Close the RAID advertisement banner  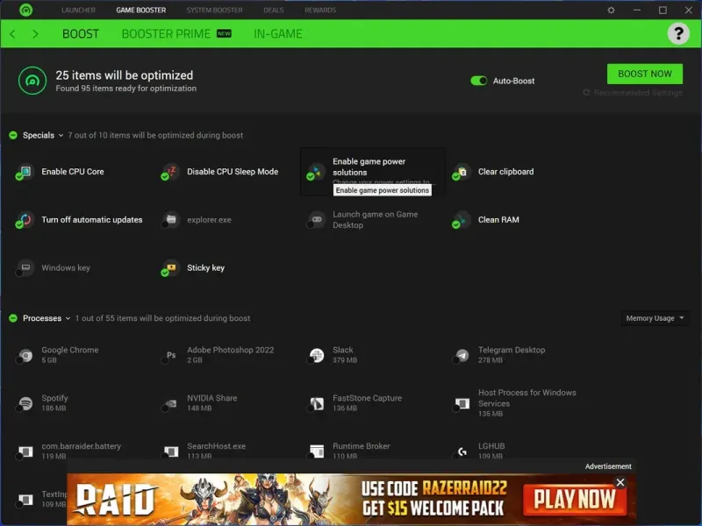click(620, 482)
